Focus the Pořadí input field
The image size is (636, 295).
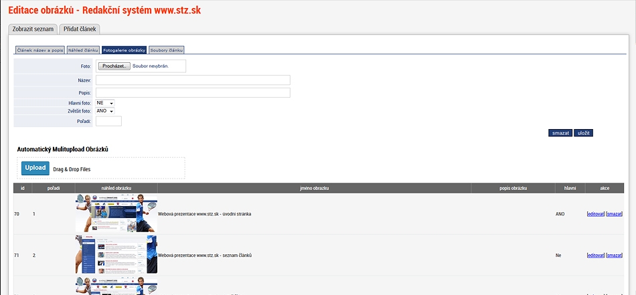point(108,121)
